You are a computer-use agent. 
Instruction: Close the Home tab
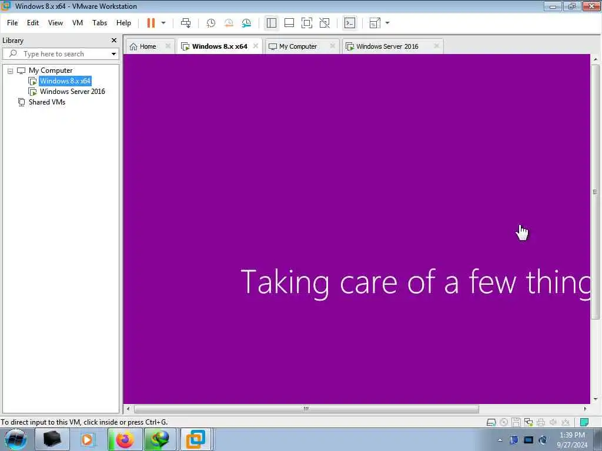click(x=168, y=46)
